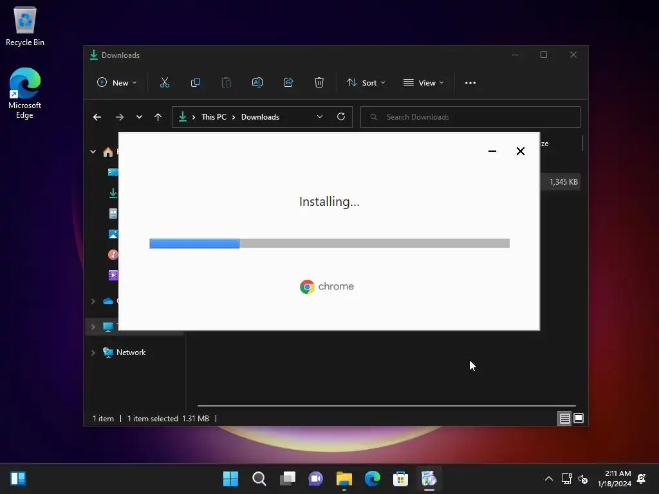Show hidden system tray icons
The image size is (659, 494).
pos(548,479)
